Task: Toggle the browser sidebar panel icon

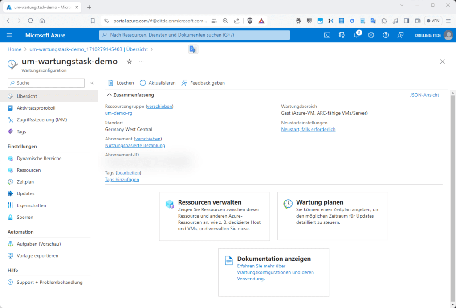Action: point(407,21)
